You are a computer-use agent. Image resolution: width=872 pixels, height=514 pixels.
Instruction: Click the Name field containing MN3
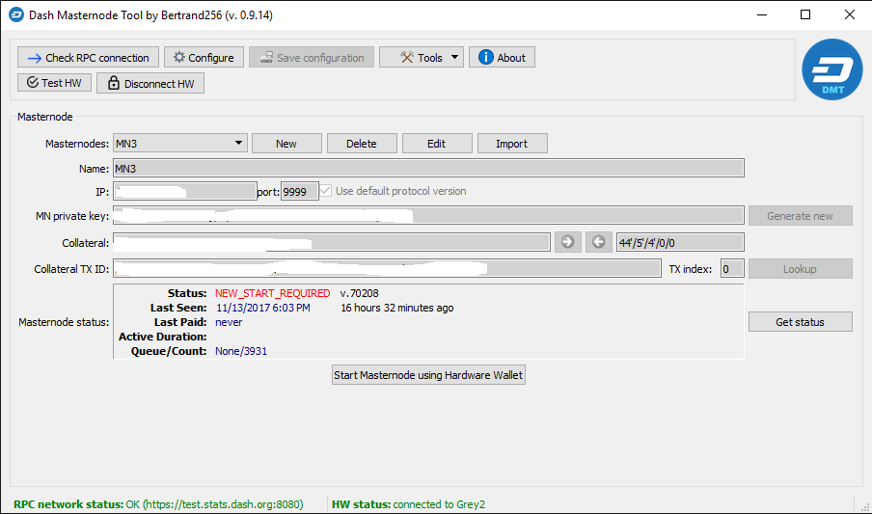coord(428,168)
